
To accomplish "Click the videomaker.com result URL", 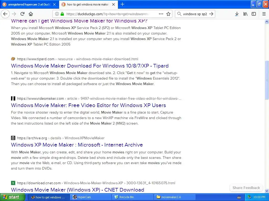I will 99,98.
